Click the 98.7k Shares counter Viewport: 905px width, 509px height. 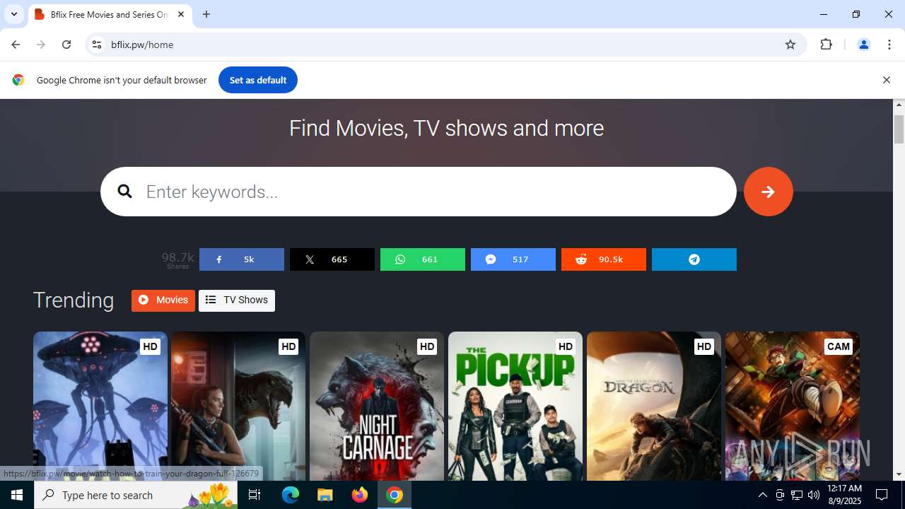click(x=177, y=259)
